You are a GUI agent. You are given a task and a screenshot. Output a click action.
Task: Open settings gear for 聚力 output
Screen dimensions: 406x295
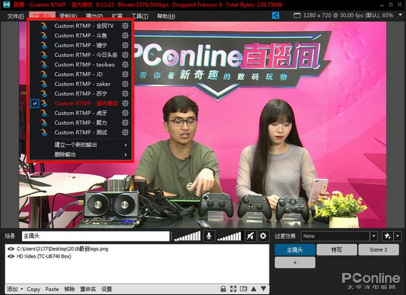pyautogui.click(x=125, y=123)
